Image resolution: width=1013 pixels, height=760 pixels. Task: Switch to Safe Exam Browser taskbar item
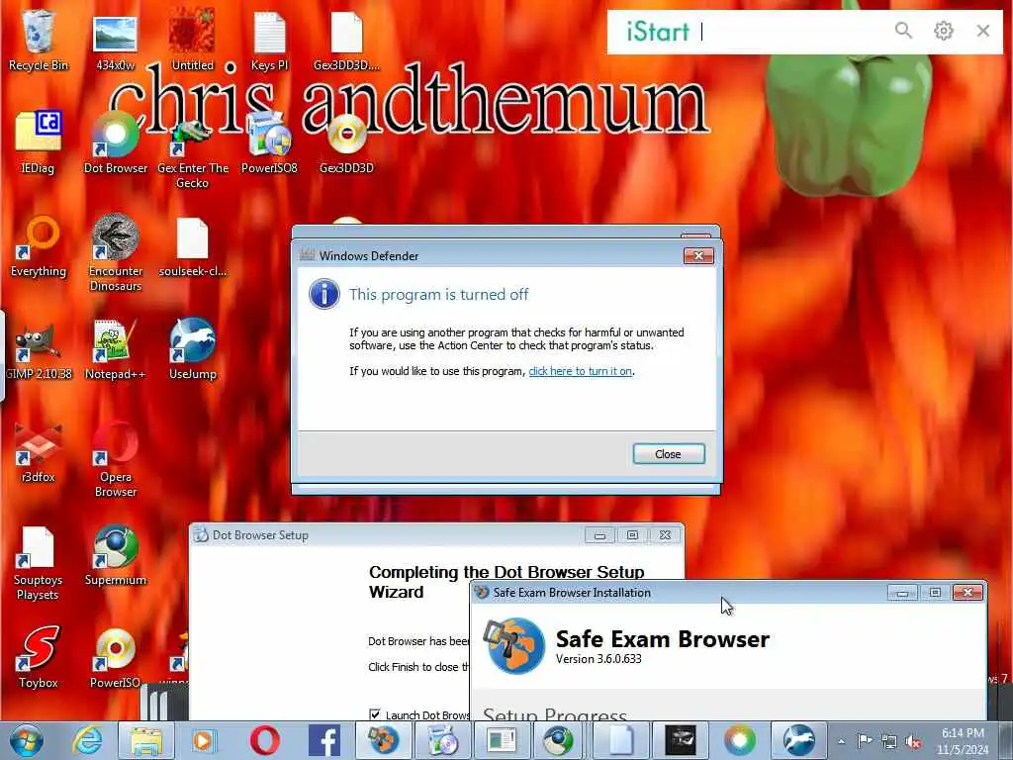(x=383, y=740)
